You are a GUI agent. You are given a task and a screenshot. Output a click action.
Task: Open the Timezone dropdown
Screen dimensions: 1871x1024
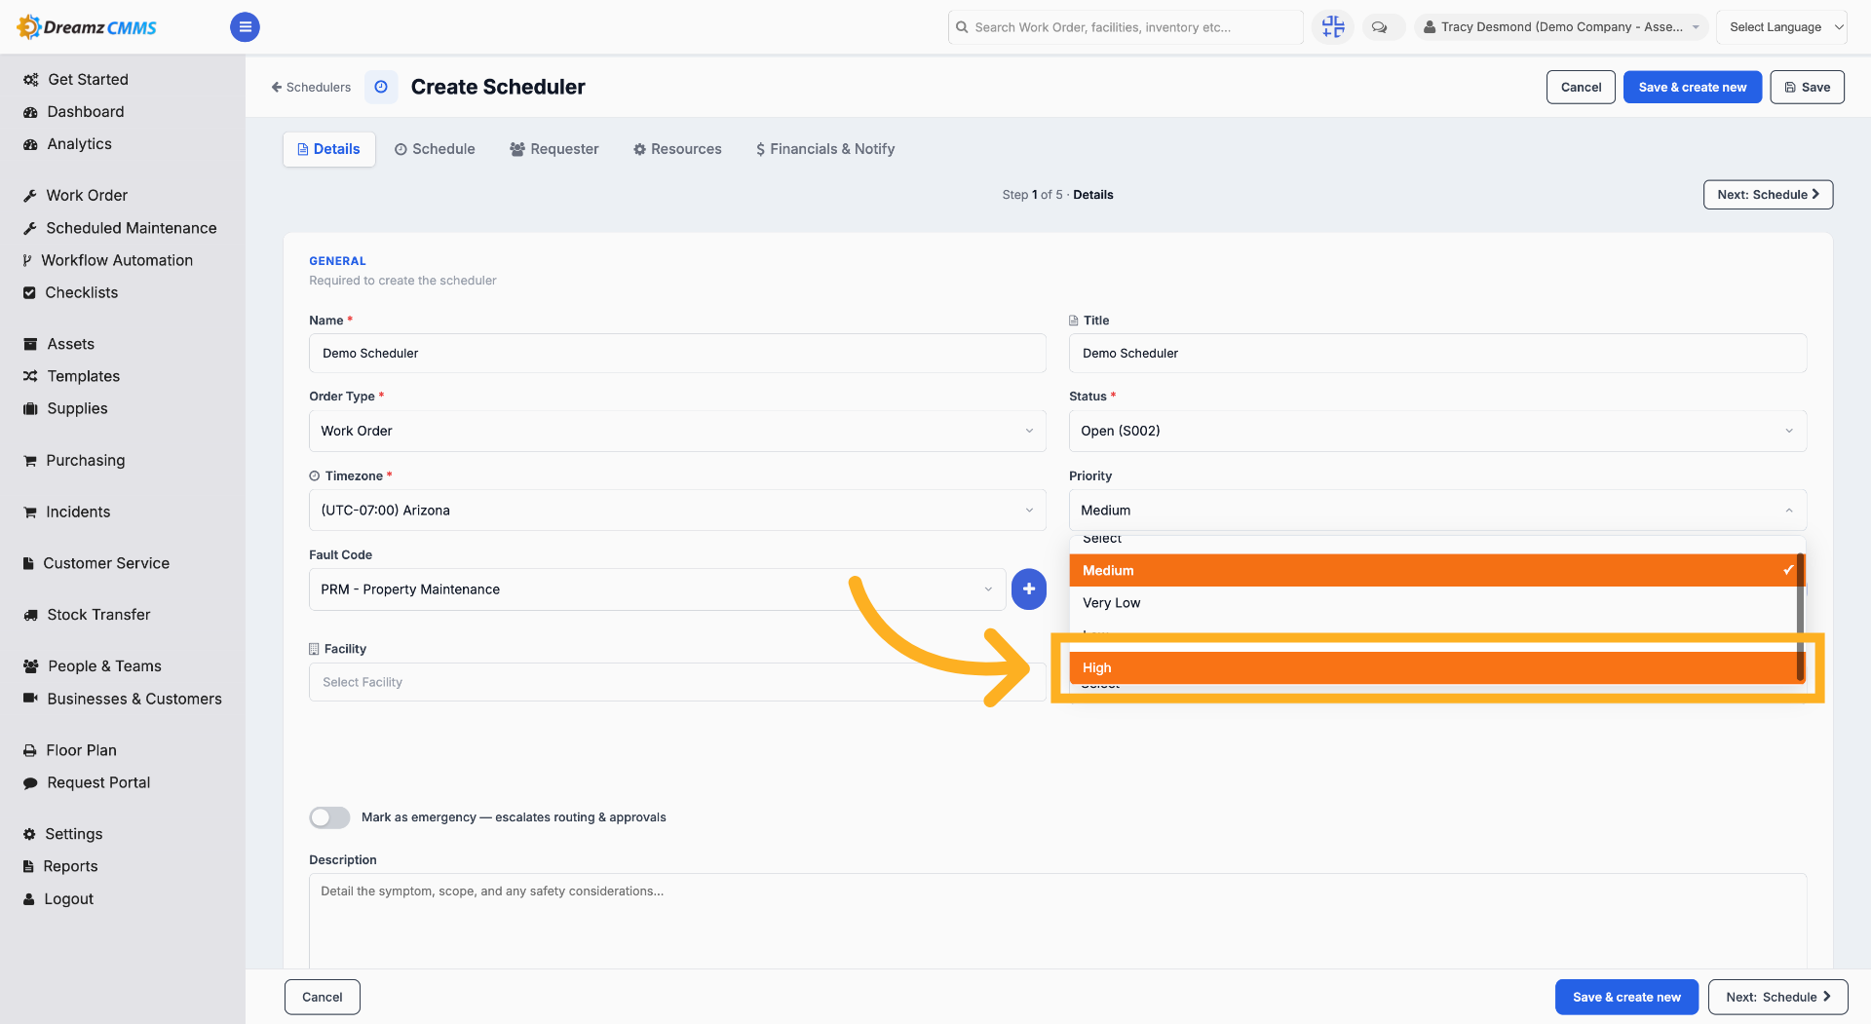click(x=677, y=511)
